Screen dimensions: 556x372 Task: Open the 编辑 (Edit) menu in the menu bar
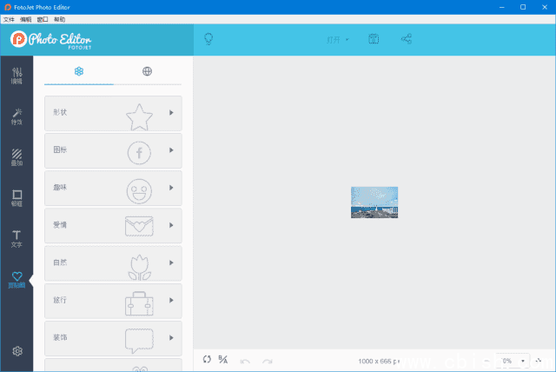(x=25, y=19)
